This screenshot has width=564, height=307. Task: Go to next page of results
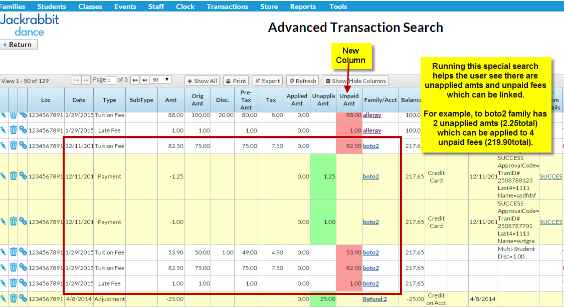[x=135, y=80]
